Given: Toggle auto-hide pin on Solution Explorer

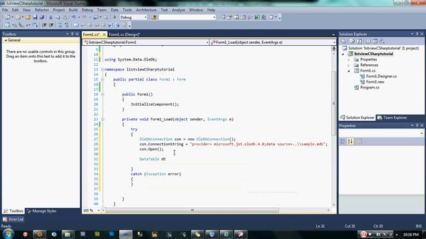Looking at the screenshot, I should click(417, 34).
